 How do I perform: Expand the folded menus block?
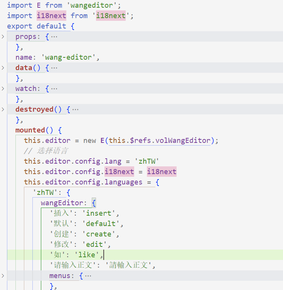pyautogui.click(x=3, y=276)
